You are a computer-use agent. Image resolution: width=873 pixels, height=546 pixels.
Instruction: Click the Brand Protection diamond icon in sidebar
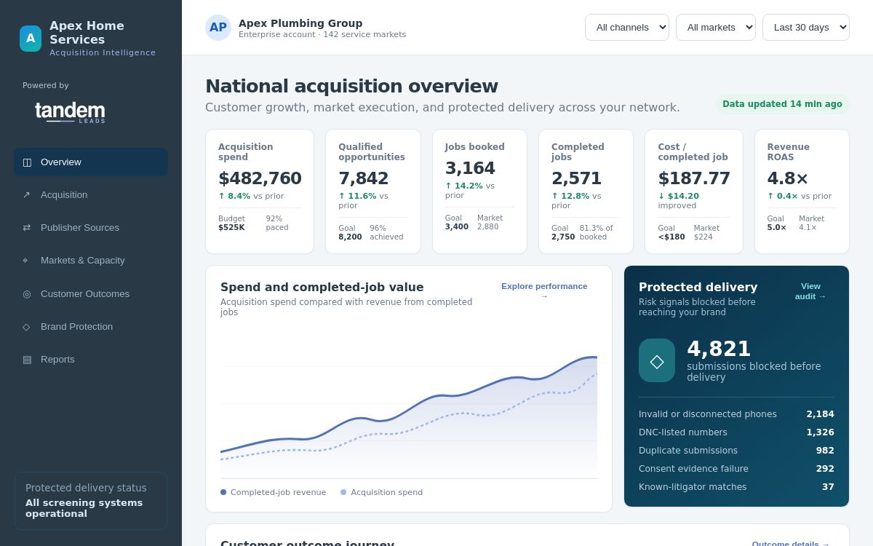tap(27, 326)
